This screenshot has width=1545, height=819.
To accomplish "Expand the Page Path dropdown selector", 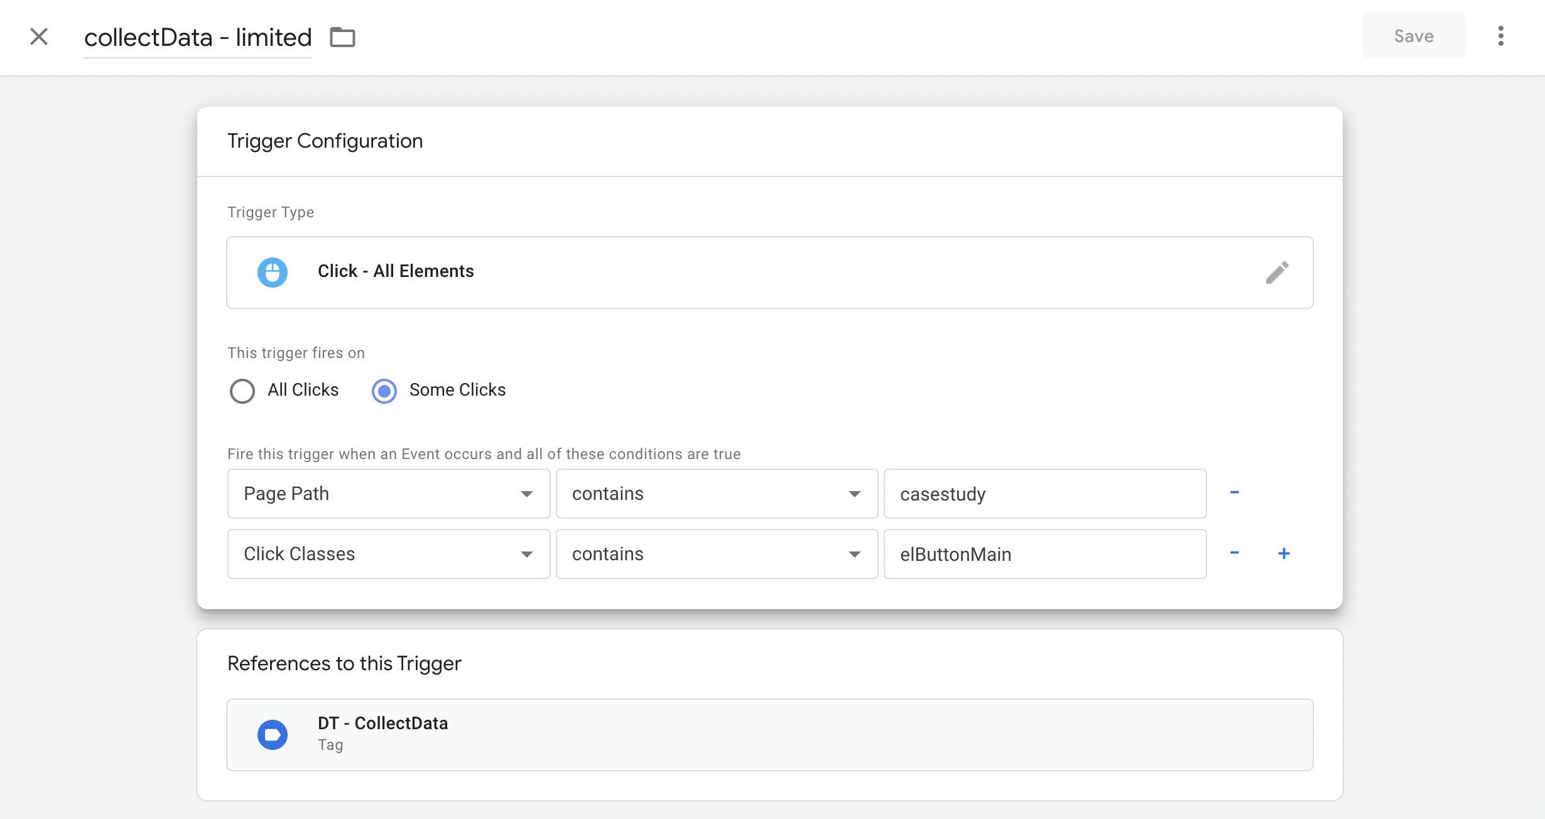I will [x=528, y=494].
